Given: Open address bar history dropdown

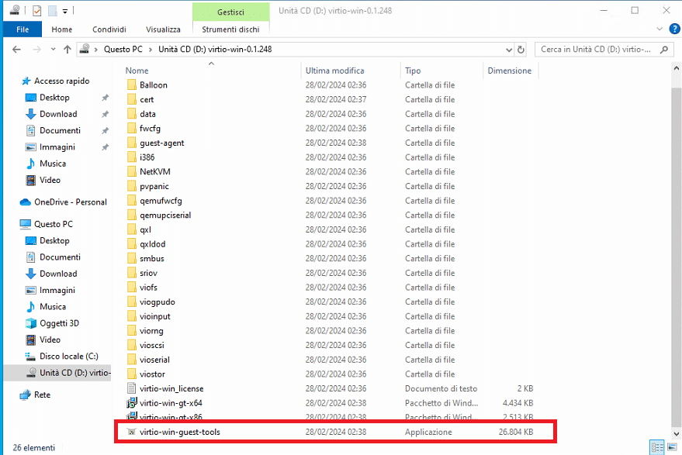Looking at the screenshot, I should (509, 50).
